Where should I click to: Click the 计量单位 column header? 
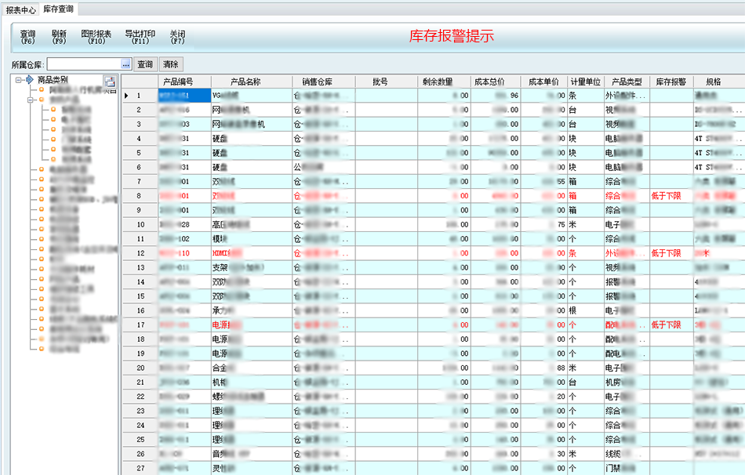coord(585,82)
